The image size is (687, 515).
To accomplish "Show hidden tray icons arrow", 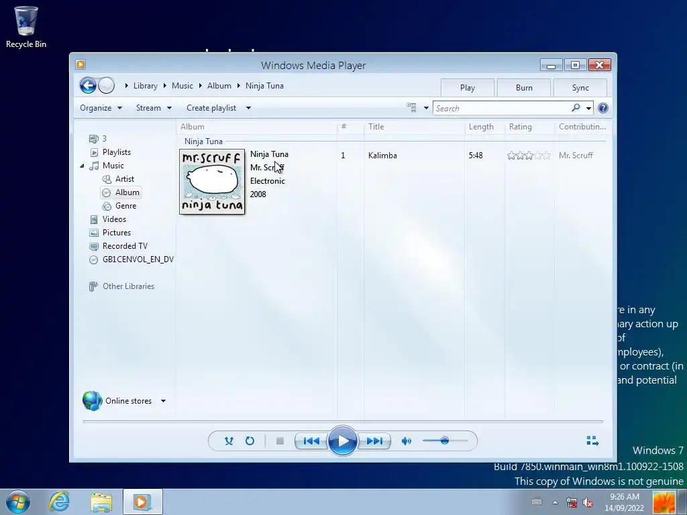I will pos(555,502).
